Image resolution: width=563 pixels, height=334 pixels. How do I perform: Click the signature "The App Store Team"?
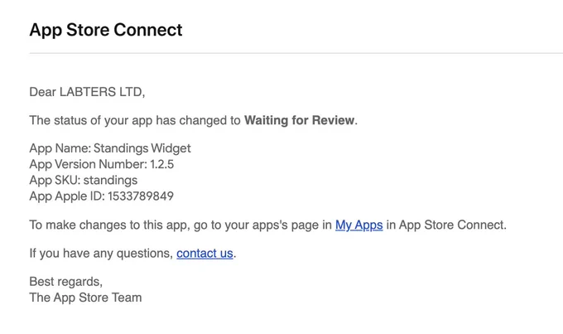pyautogui.click(x=85, y=298)
